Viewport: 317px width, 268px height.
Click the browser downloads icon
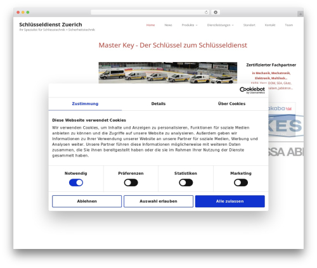coord(216,13)
